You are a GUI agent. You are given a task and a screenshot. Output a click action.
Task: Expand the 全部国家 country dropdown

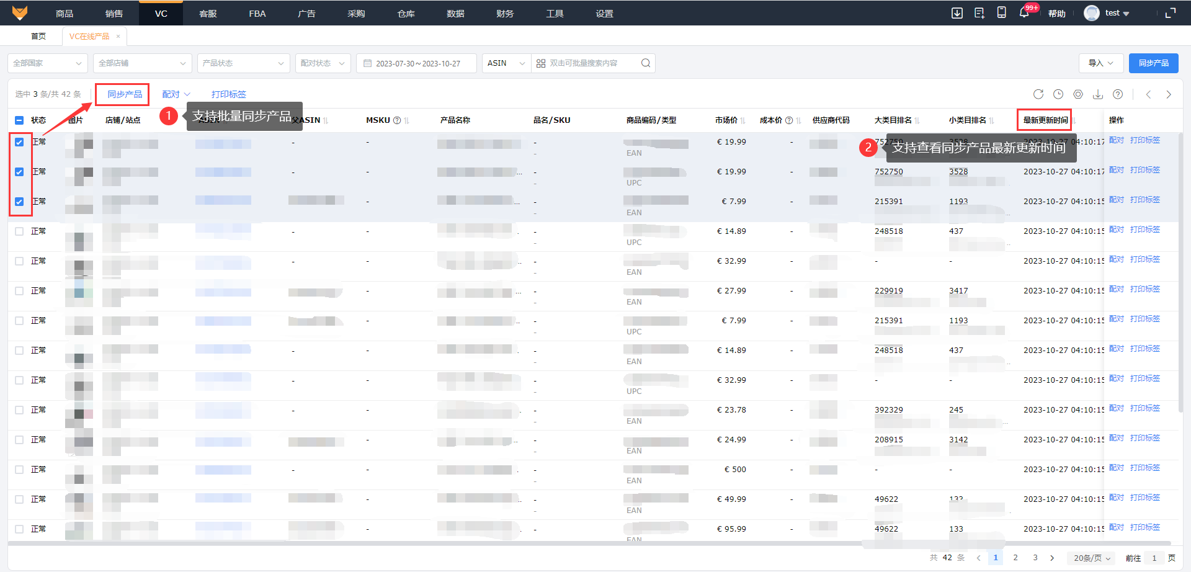[47, 63]
